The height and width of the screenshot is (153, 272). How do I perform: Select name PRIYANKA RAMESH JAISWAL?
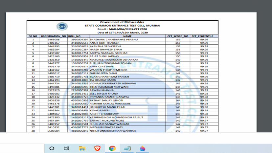coord(109,97)
